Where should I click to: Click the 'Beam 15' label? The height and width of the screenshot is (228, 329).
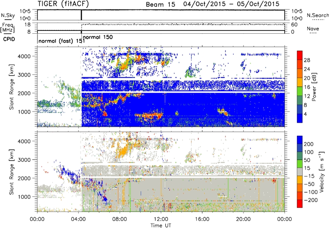(160, 5)
